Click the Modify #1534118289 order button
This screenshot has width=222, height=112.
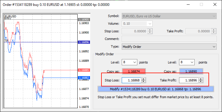click(156, 89)
